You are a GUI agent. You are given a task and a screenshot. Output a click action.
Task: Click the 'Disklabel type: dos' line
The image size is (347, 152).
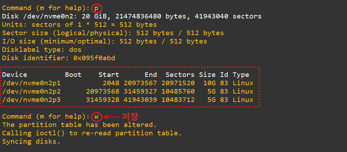coord(42,50)
